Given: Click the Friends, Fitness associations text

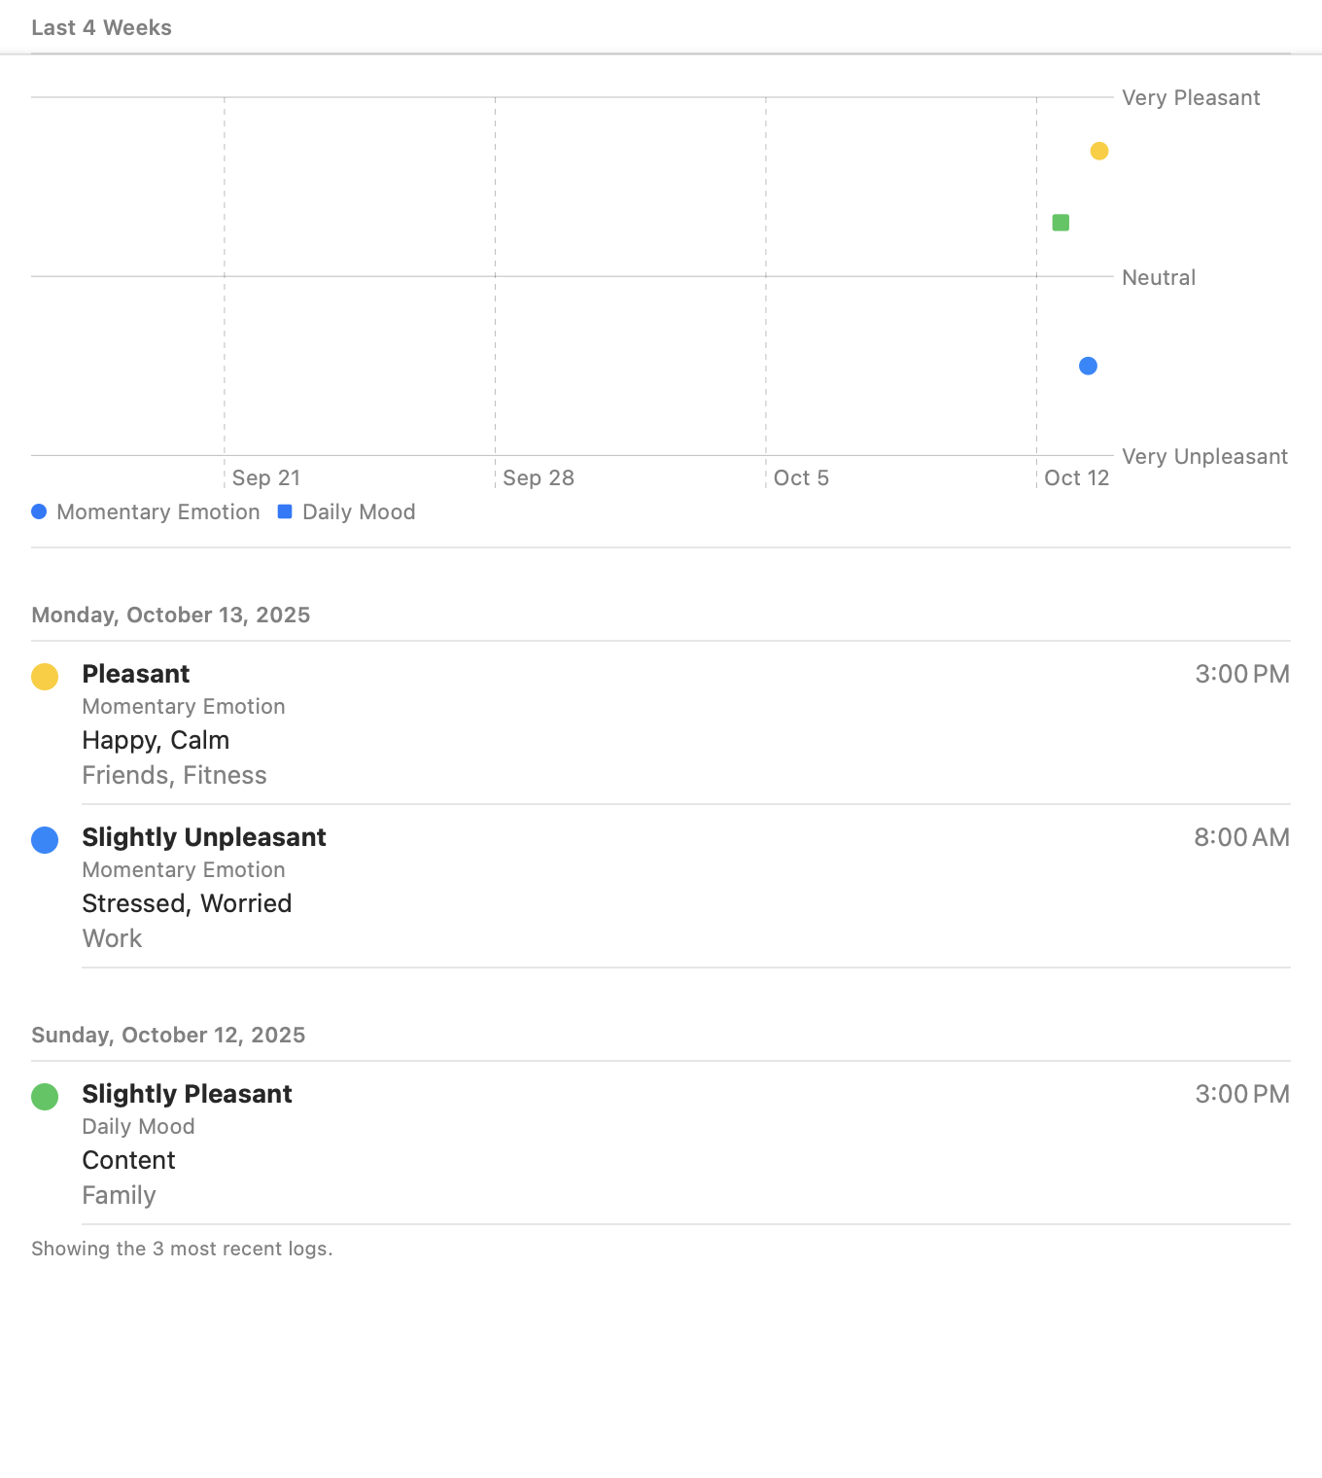Looking at the screenshot, I should tap(174, 775).
